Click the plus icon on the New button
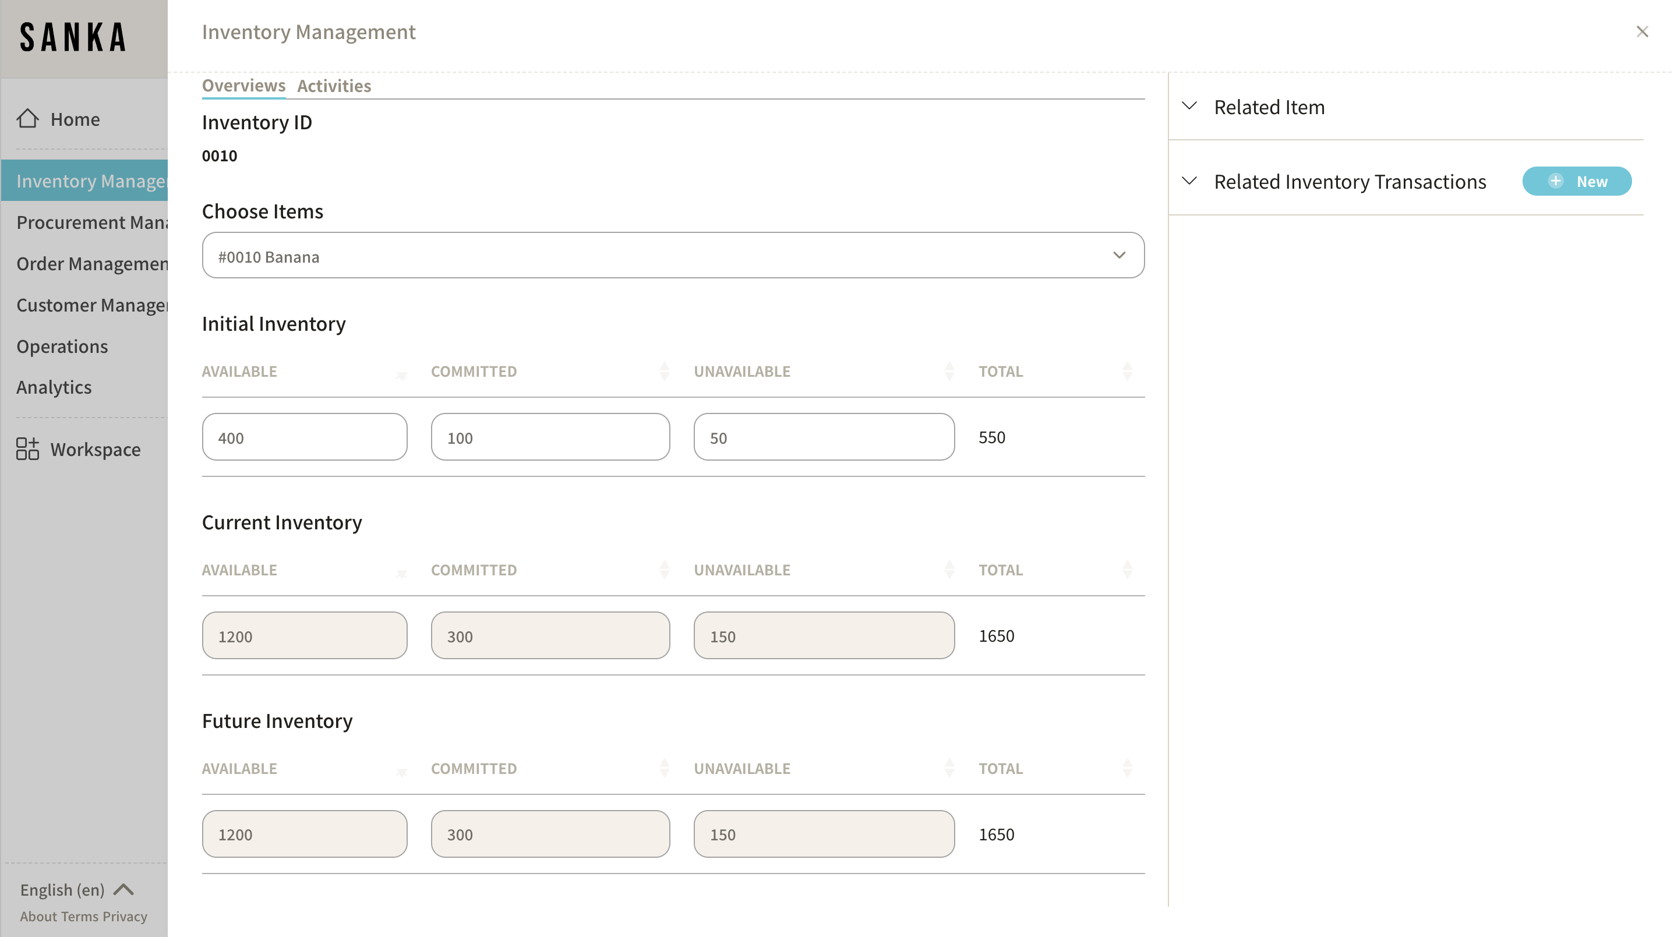This screenshot has height=937, width=1674. (x=1555, y=181)
